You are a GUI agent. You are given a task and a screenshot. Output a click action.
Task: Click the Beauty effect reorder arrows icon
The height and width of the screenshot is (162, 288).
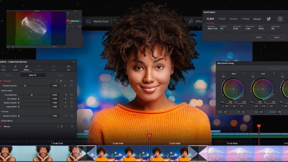pos(58,126)
